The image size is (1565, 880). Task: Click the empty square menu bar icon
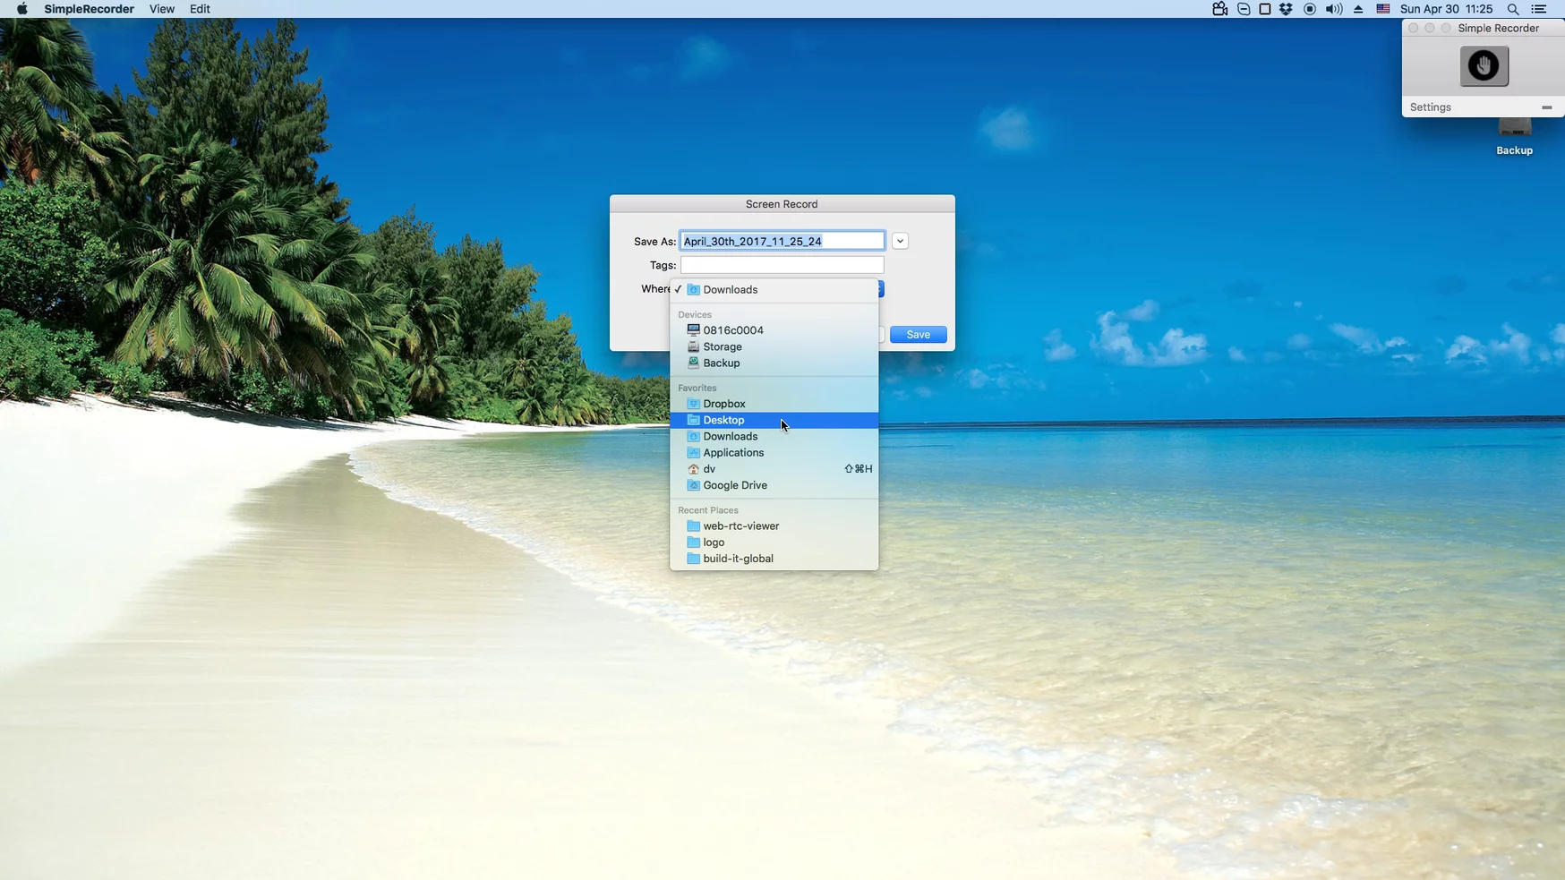click(x=1265, y=9)
